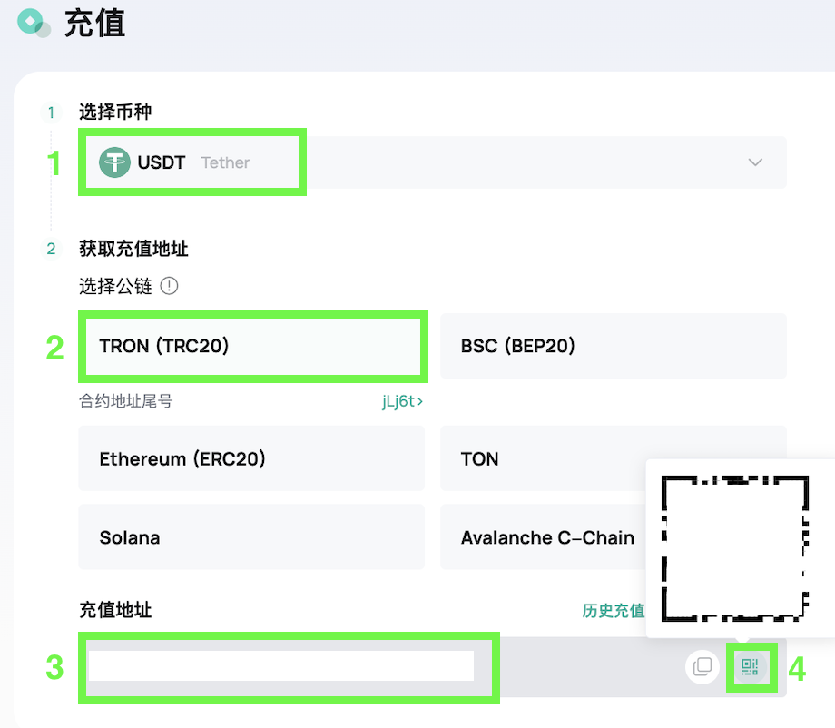Click the QR code icon for deposit address

tap(750, 667)
